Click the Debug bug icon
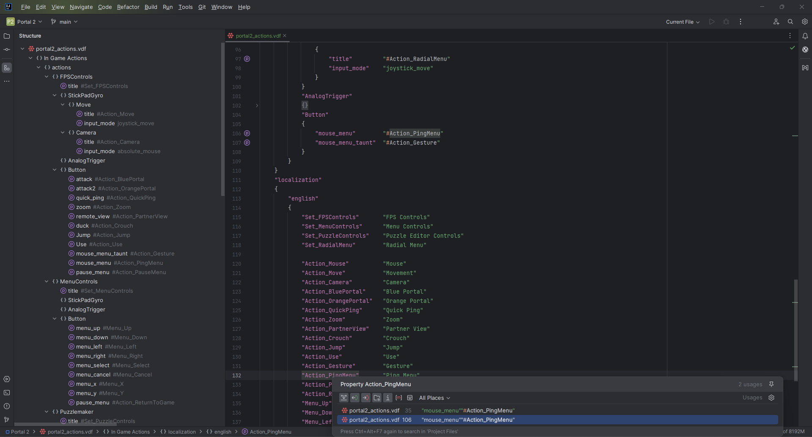This screenshot has height=437, width=812. click(726, 22)
